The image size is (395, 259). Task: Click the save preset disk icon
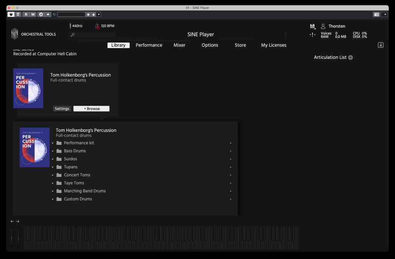coord(312,26)
